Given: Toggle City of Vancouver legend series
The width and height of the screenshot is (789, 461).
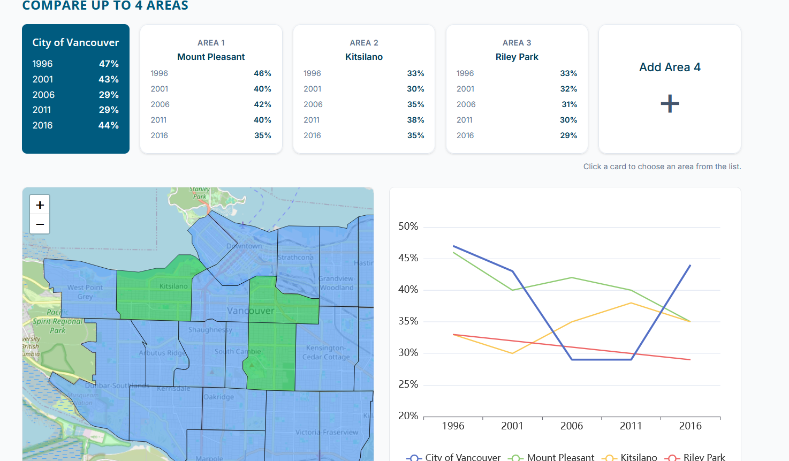Looking at the screenshot, I should (x=454, y=457).
